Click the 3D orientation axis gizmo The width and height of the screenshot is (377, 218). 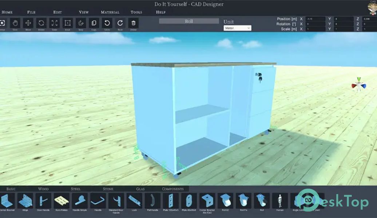coord(359,85)
